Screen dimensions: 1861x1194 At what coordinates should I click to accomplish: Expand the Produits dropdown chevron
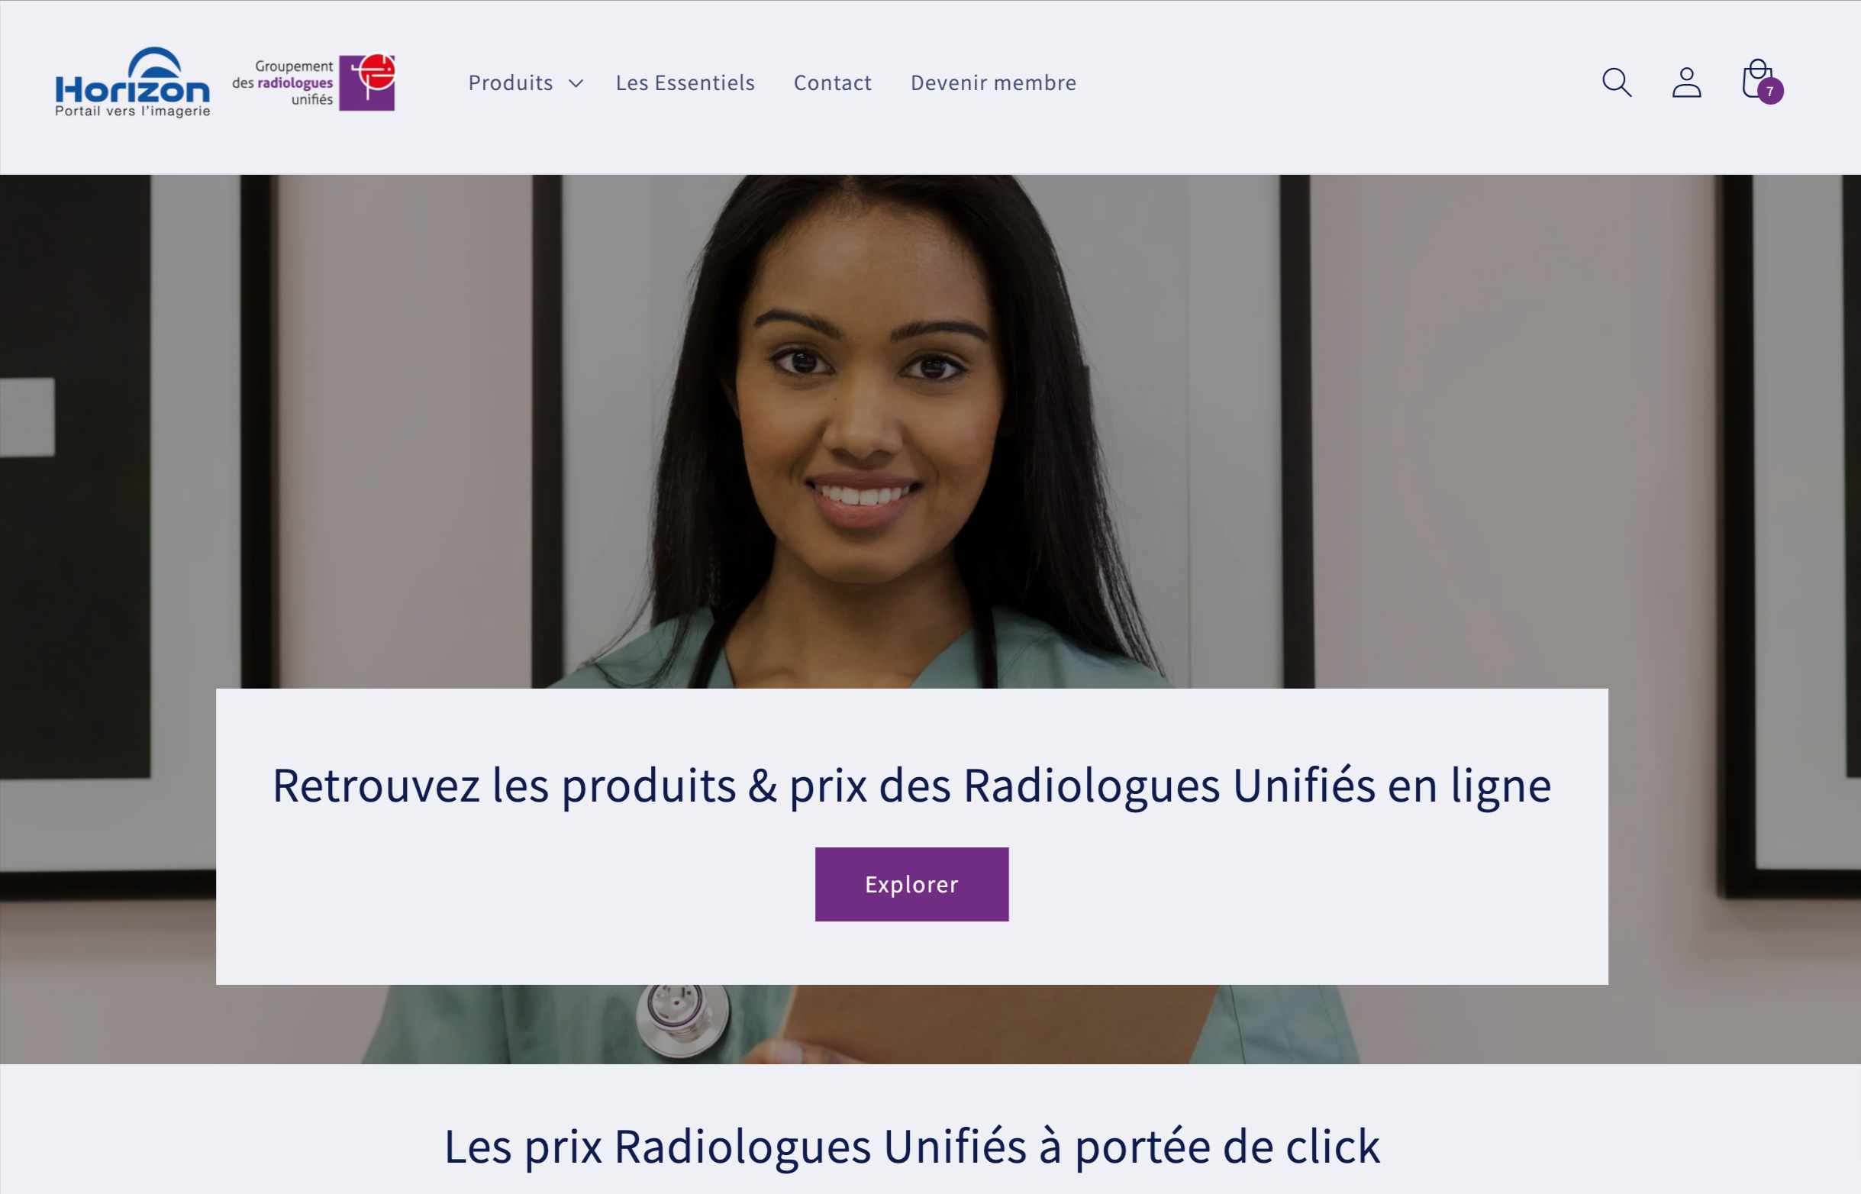(576, 83)
